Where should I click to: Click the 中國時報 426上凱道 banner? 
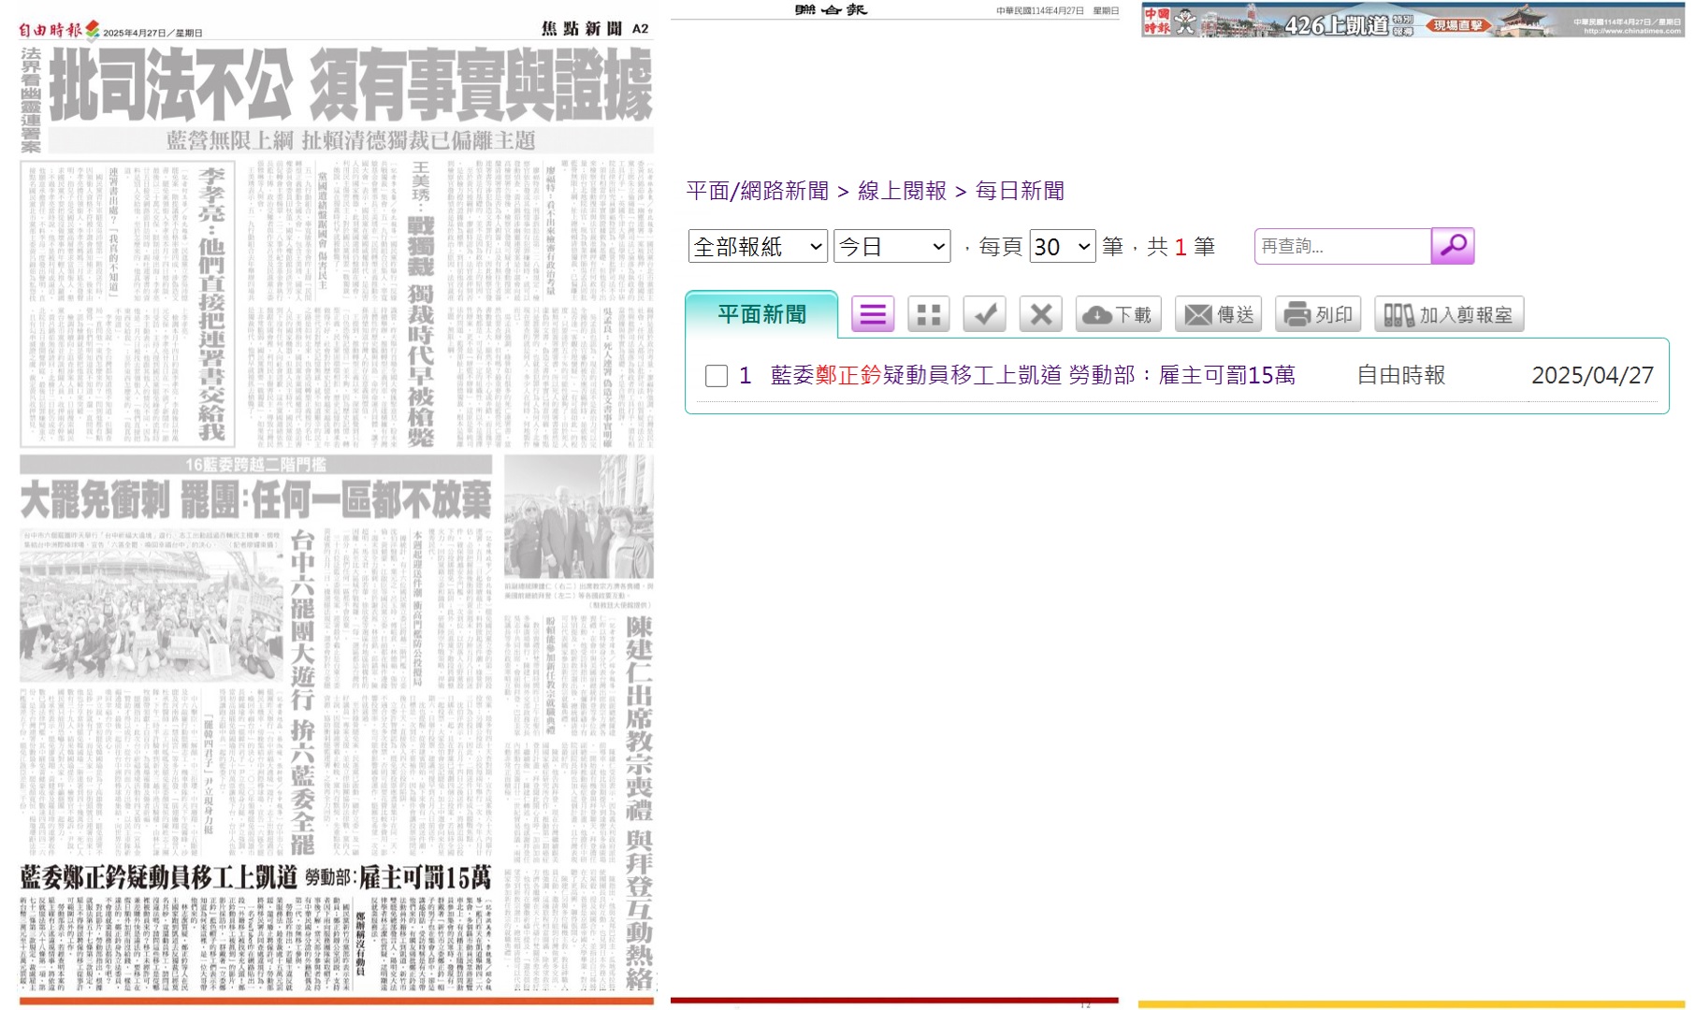click(1412, 21)
